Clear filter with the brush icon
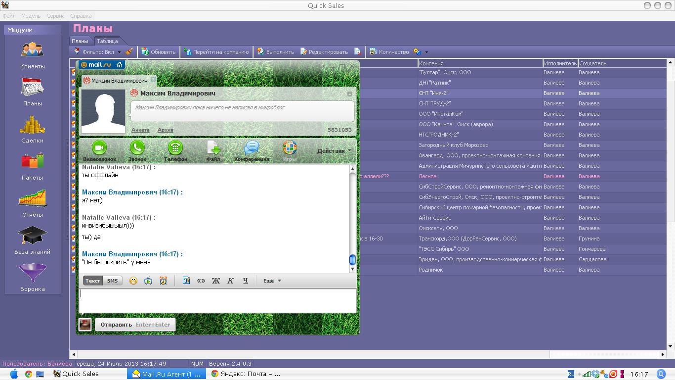The height and width of the screenshot is (380, 675). point(129,51)
